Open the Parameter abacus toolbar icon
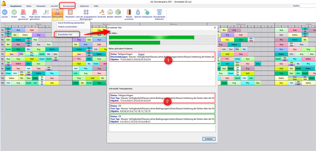The width and height of the screenshot is (316, 151). click(x=70, y=12)
